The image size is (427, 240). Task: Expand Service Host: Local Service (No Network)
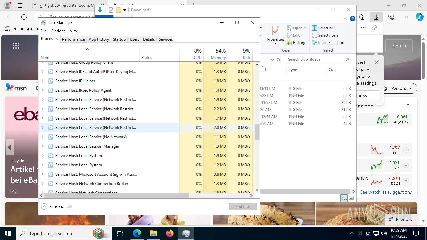pyautogui.click(x=42, y=137)
